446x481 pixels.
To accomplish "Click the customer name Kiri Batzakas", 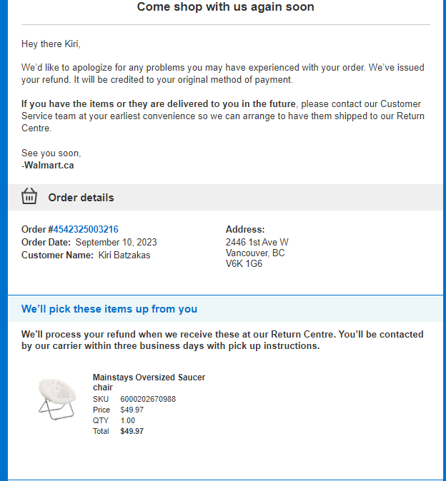I will pyautogui.click(x=124, y=255).
